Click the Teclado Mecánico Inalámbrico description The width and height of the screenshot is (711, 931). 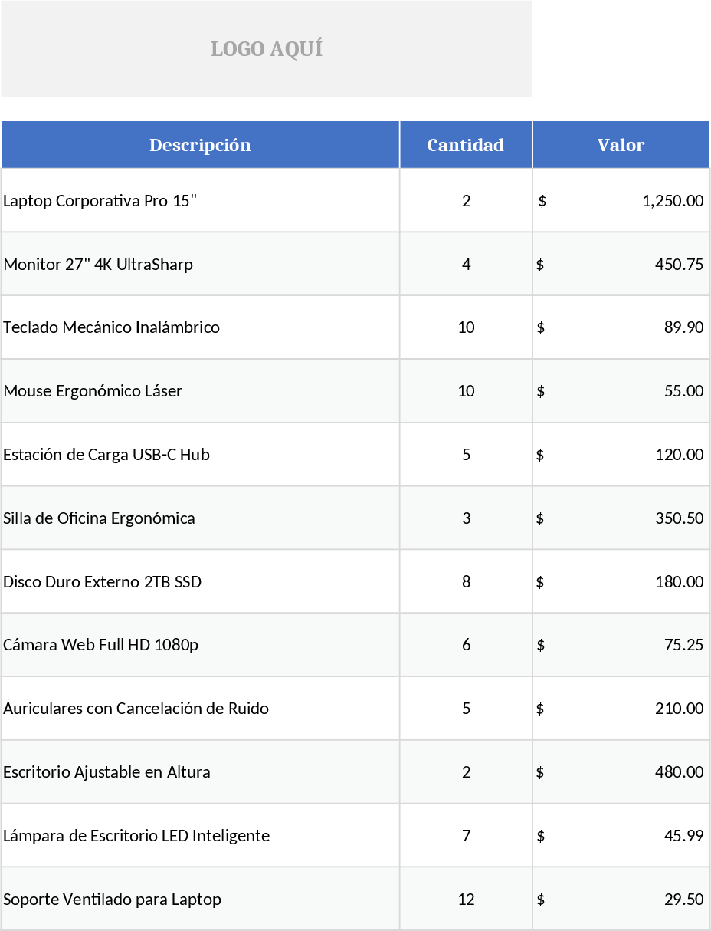click(x=112, y=327)
